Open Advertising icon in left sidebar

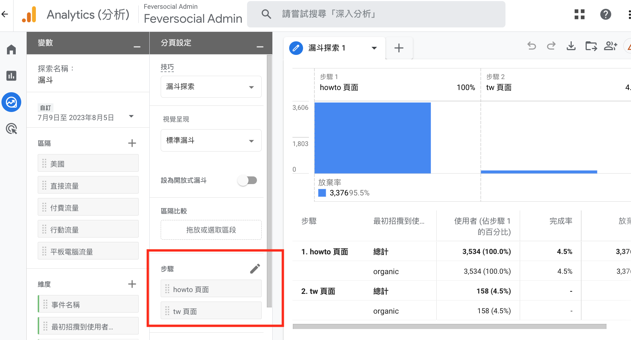click(x=11, y=129)
